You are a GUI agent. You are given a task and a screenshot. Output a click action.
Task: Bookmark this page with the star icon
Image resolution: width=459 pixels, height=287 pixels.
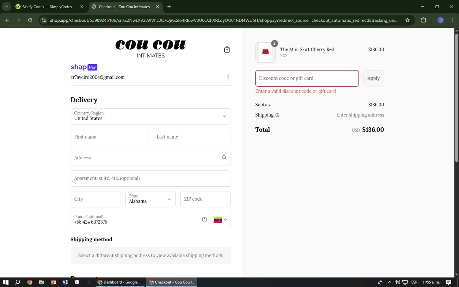pos(407,20)
